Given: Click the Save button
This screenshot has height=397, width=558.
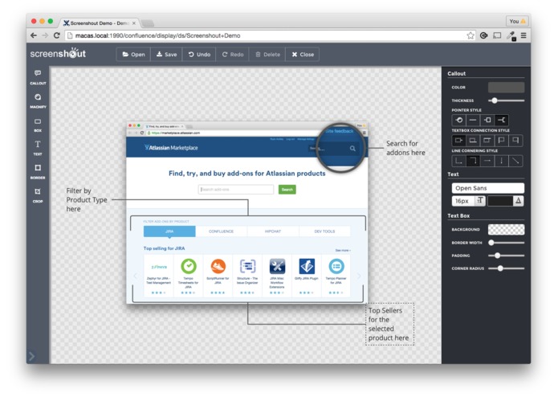Looking at the screenshot, I should click(166, 55).
